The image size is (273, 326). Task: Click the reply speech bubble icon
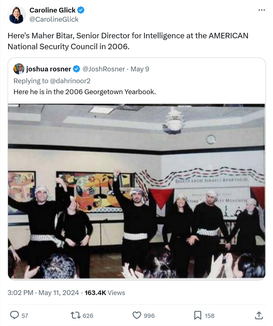click(14, 315)
